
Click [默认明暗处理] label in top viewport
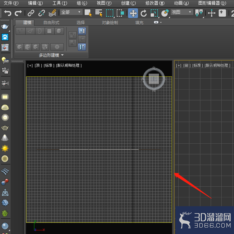69,65
